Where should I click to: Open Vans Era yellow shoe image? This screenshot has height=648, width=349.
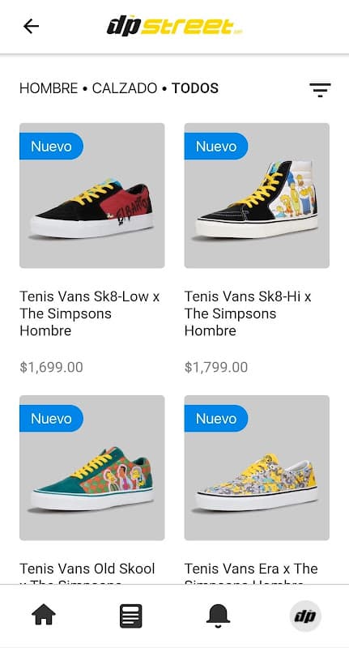point(257,468)
